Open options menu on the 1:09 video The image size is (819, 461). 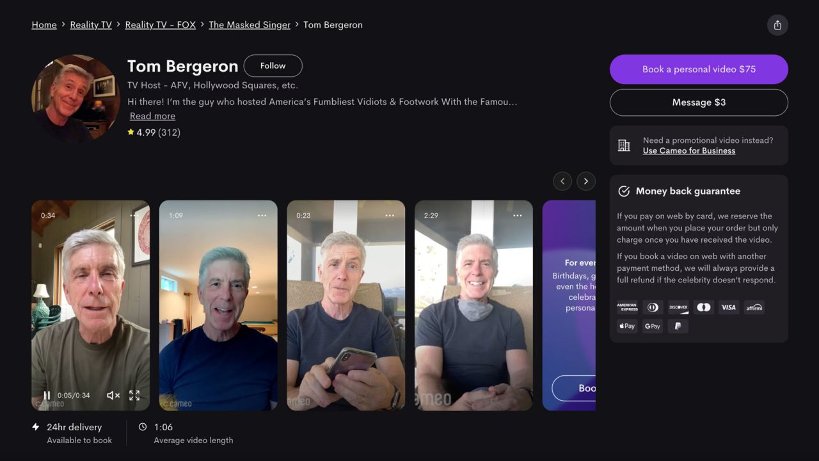[262, 216]
